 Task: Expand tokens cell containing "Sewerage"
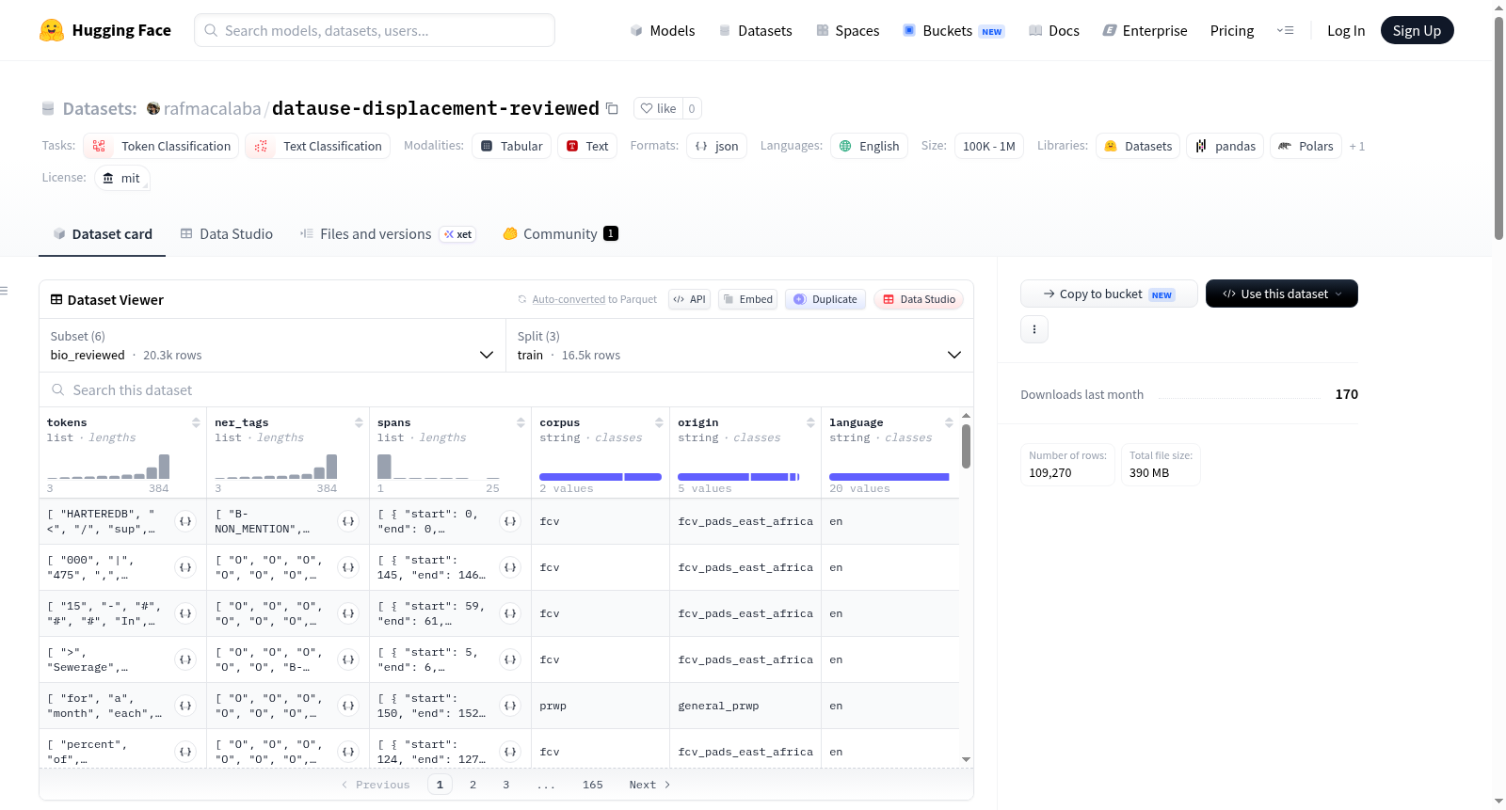point(185,659)
